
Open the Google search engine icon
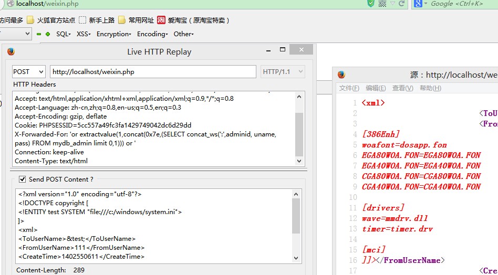click(418, 4)
